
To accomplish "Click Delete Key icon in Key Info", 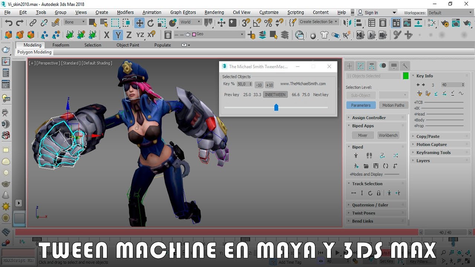I will click(427, 93).
